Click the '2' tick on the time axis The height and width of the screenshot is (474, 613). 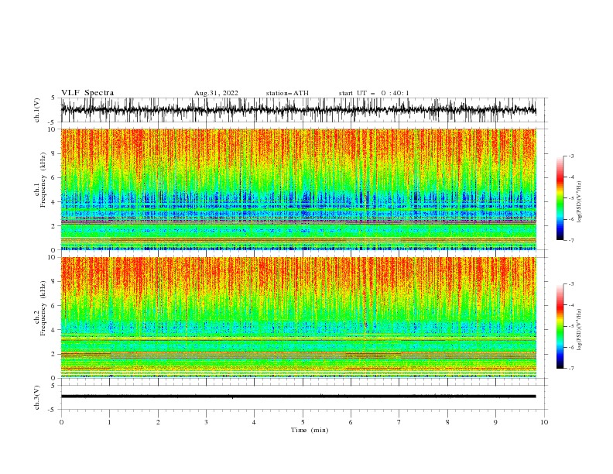[x=158, y=422]
